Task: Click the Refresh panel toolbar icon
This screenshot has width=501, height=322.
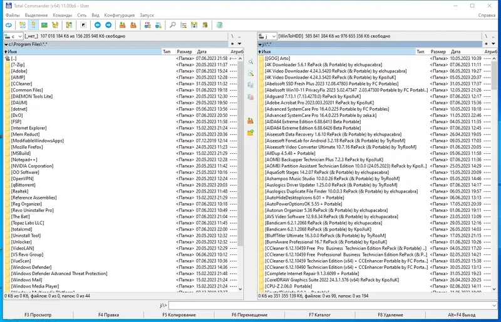Action: [9, 25]
